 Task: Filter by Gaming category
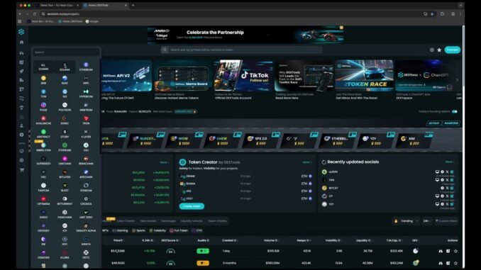(x=121, y=230)
